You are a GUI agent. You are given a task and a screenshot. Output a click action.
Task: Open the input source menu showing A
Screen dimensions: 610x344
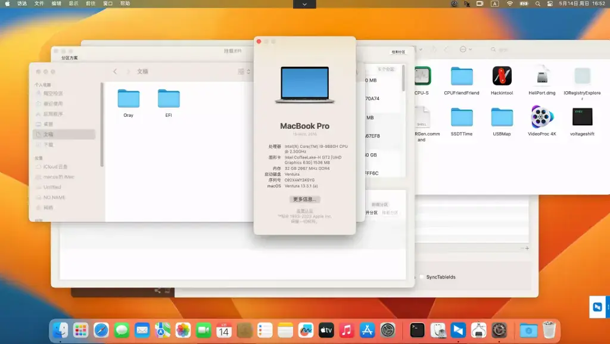tap(495, 4)
